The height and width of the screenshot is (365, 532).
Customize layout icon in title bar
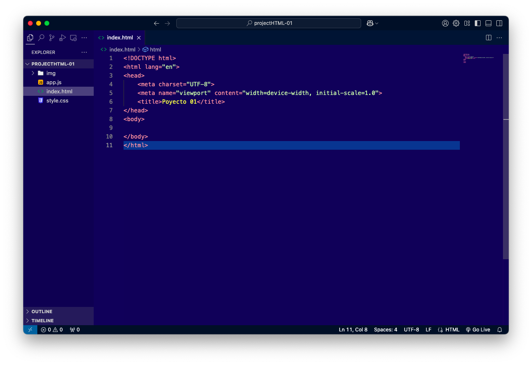(x=467, y=23)
